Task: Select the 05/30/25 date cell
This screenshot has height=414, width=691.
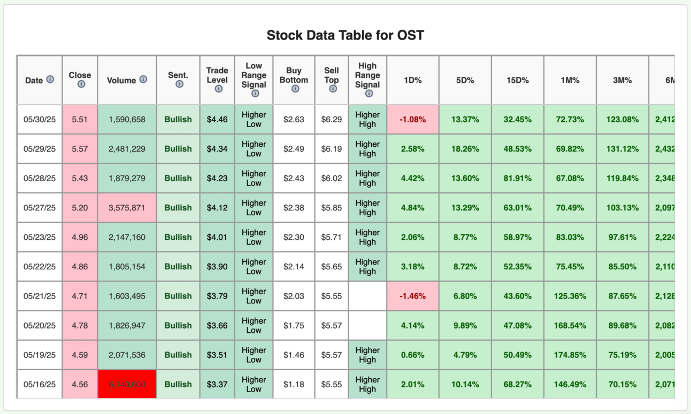Action: (x=40, y=119)
